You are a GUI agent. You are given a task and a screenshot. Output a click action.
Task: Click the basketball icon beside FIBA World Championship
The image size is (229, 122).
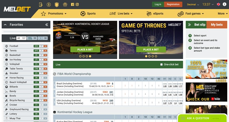54,74
